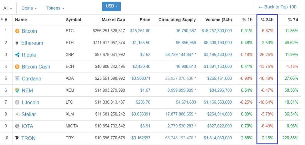Expand the Tokens dropdown menu

pos(55,8)
